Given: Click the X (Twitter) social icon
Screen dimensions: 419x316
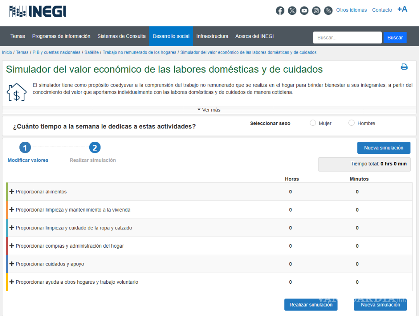Looking at the screenshot, I should tap(292, 10).
